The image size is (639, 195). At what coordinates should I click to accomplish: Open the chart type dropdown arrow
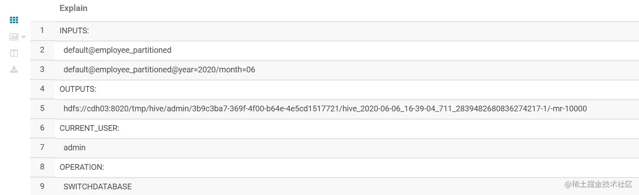(24, 37)
